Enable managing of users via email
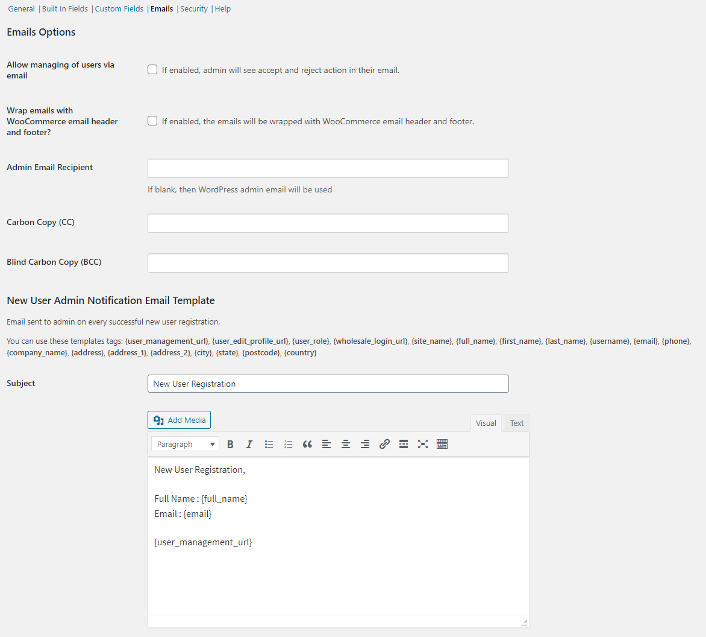This screenshot has width=706, height=637. tap(152, 69)
